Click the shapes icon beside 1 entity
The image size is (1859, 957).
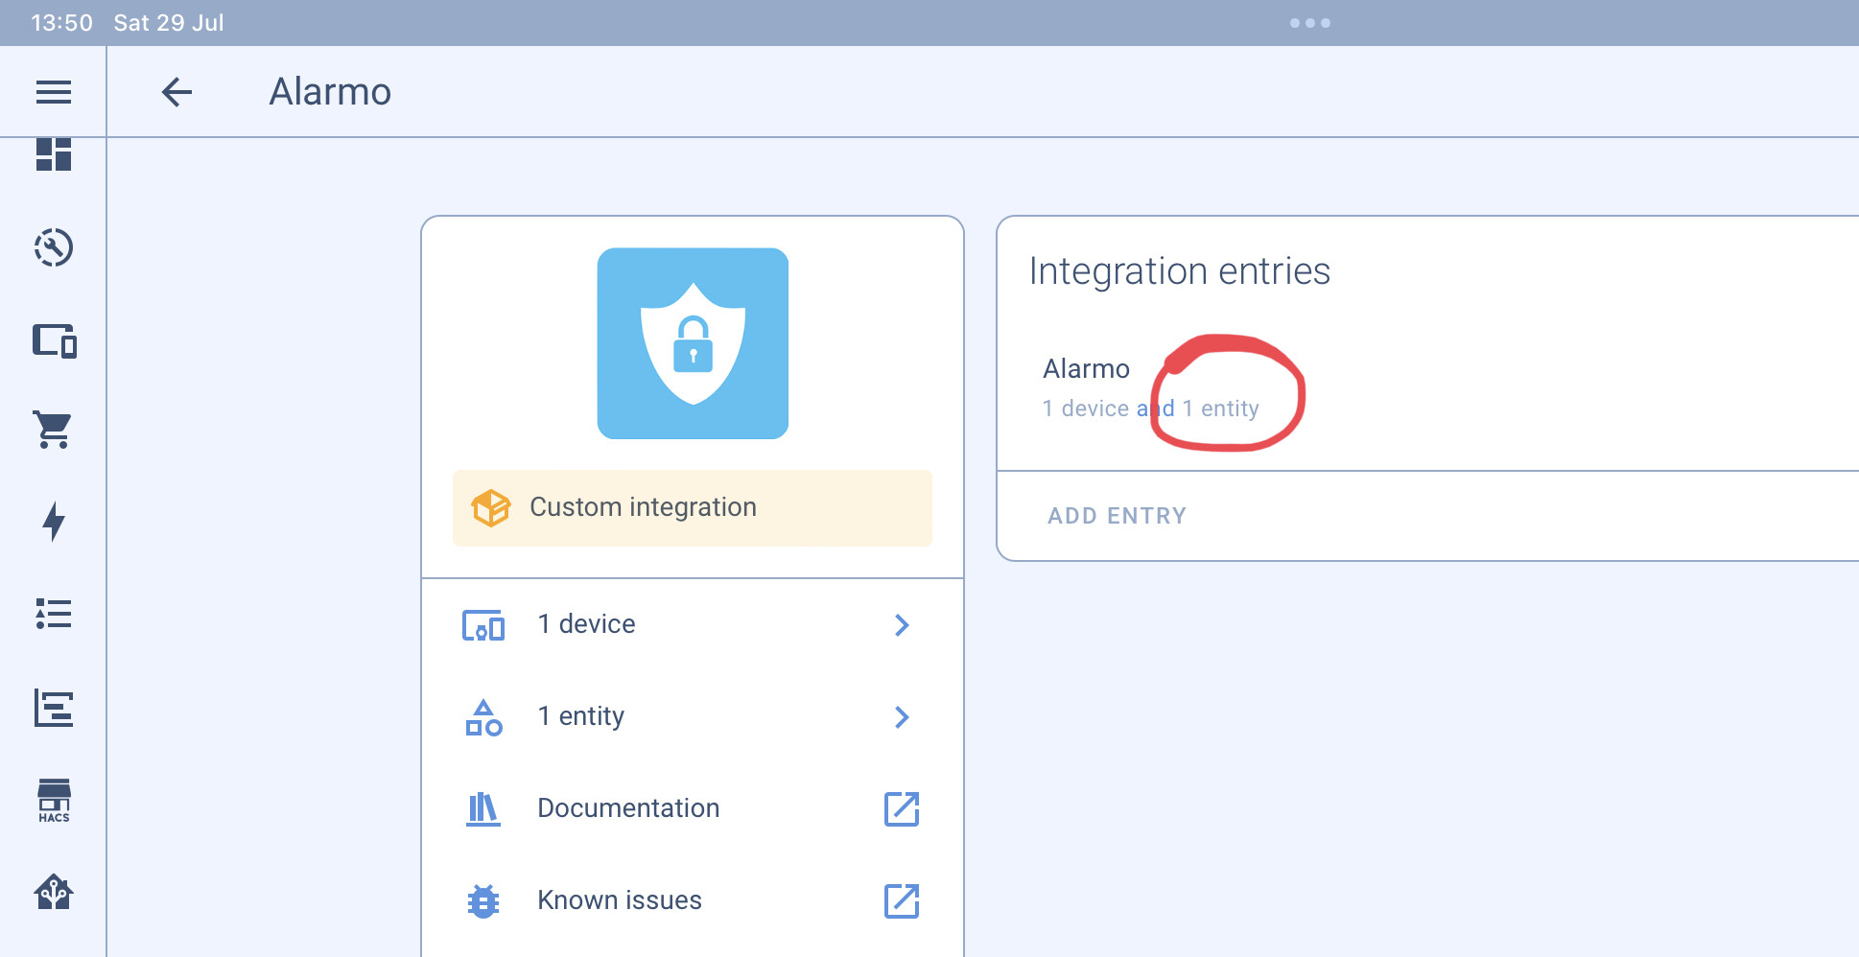[483, 717]
